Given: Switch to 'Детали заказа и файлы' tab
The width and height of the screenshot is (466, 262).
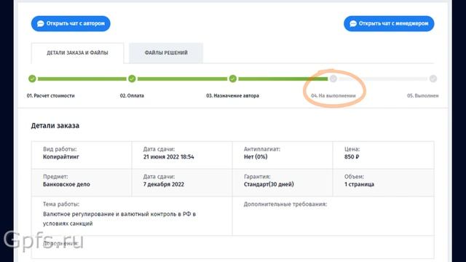Looking at the screenshot, I should [x=77, y=53].
